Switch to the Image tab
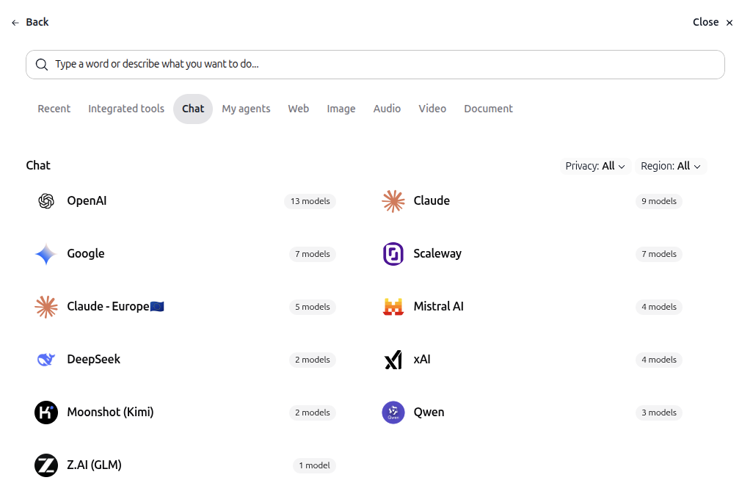Screen dimensions: 753x494 341,109
